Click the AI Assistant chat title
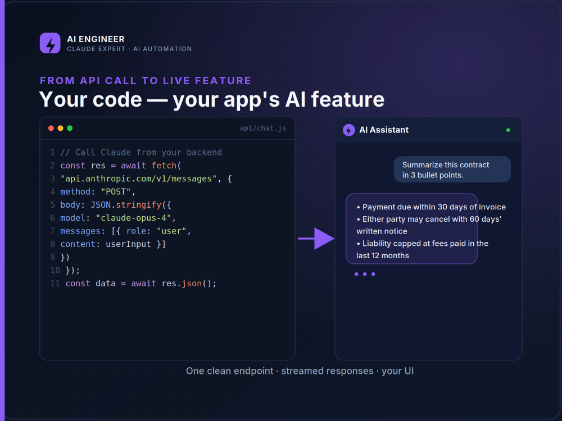Screen dimensions: 562x421 coord(384,130)
